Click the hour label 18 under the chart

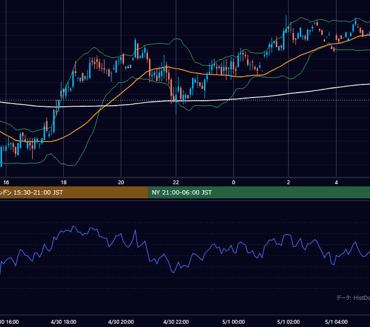coord(64,183)
